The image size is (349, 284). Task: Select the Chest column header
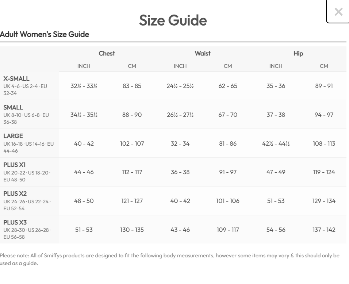pos(107,53)
